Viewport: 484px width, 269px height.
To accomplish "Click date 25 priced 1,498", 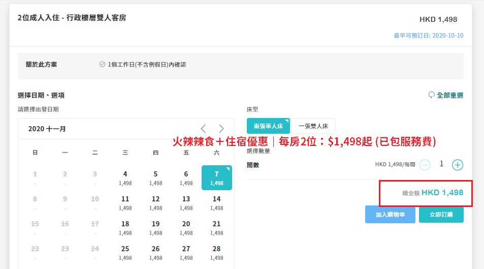I will pos(125,252).
